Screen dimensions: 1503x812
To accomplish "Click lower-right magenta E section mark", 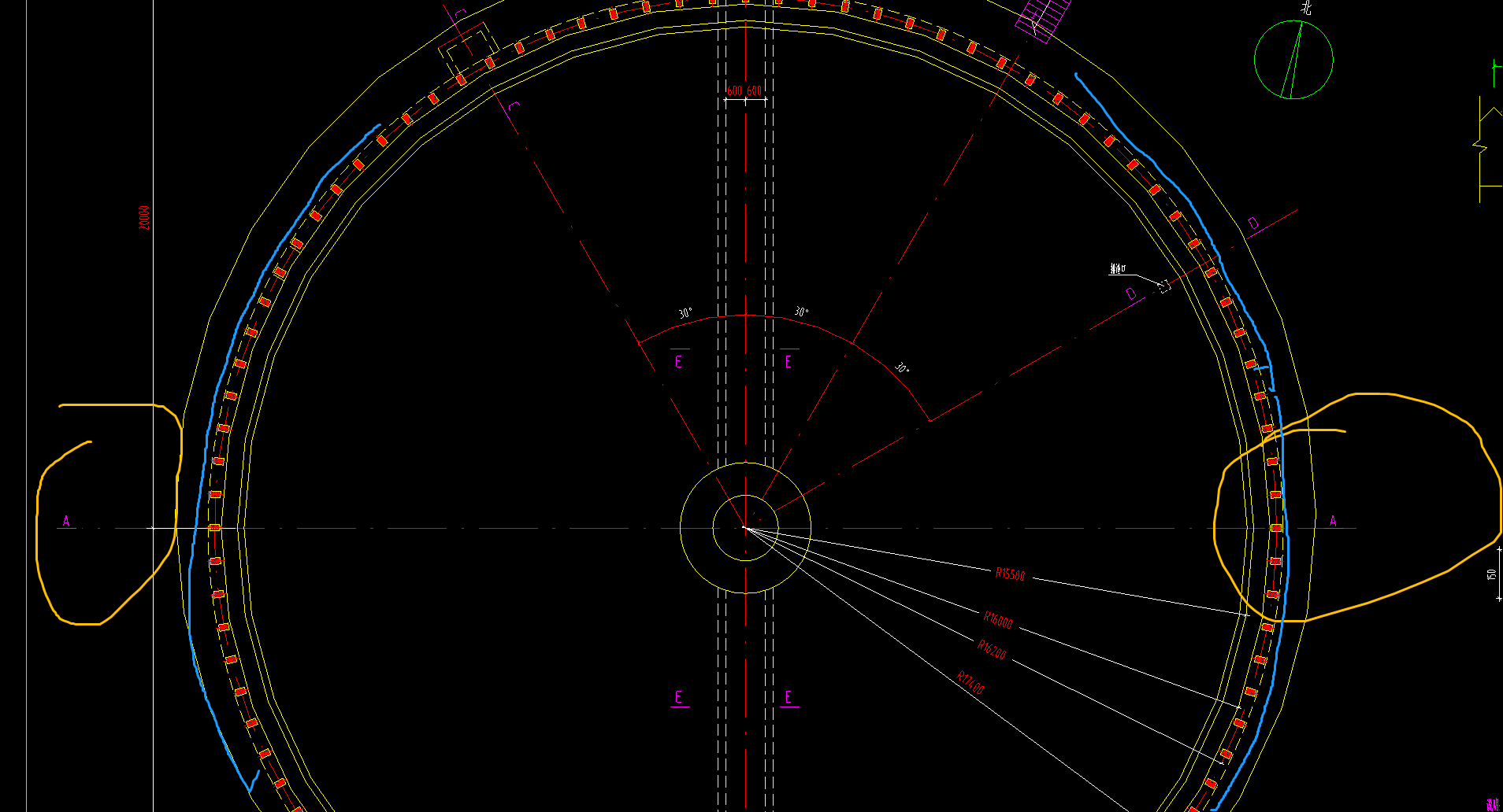I will (x=789, y=697).
